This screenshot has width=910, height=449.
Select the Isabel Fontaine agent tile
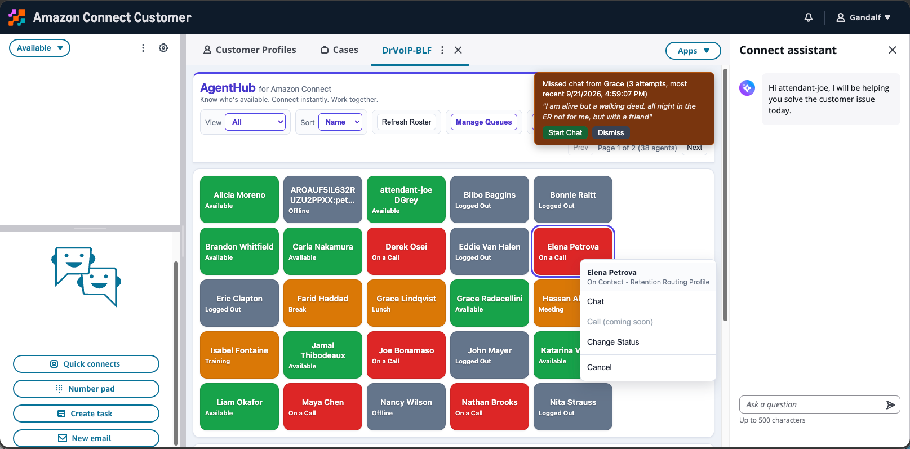point(239,355)
